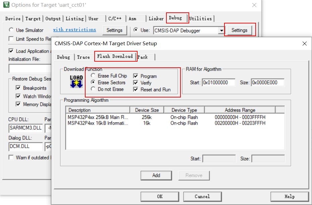
Task: Enable the Warn if outdated checkbox
Action: click(x=11, y=157)
